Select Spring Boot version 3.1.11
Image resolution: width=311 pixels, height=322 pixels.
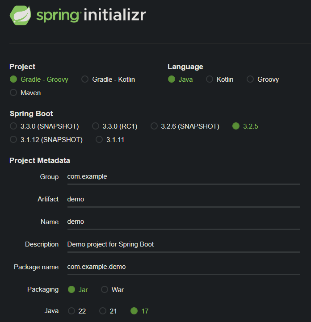tap(99, 140)
